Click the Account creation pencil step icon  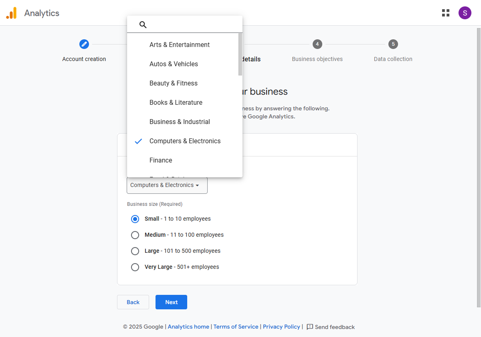(84, 45)
